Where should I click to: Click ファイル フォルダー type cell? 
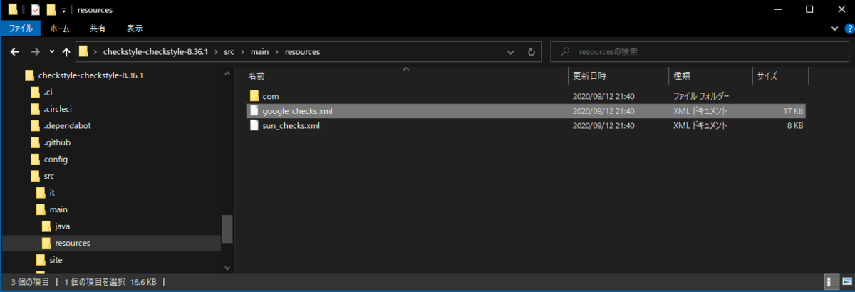click(x=701, y=95)
